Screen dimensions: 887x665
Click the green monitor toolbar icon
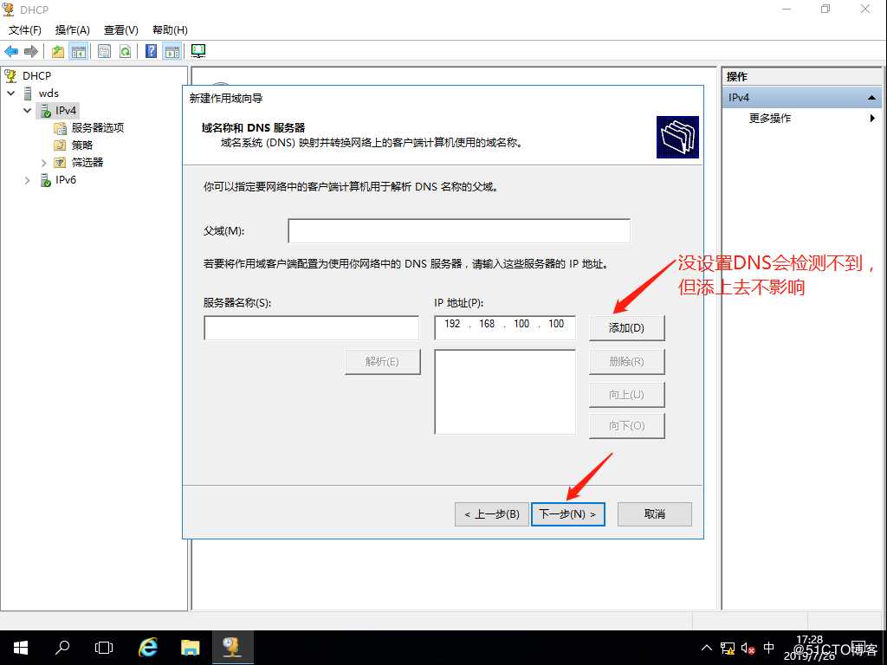[x=198, y=51]
